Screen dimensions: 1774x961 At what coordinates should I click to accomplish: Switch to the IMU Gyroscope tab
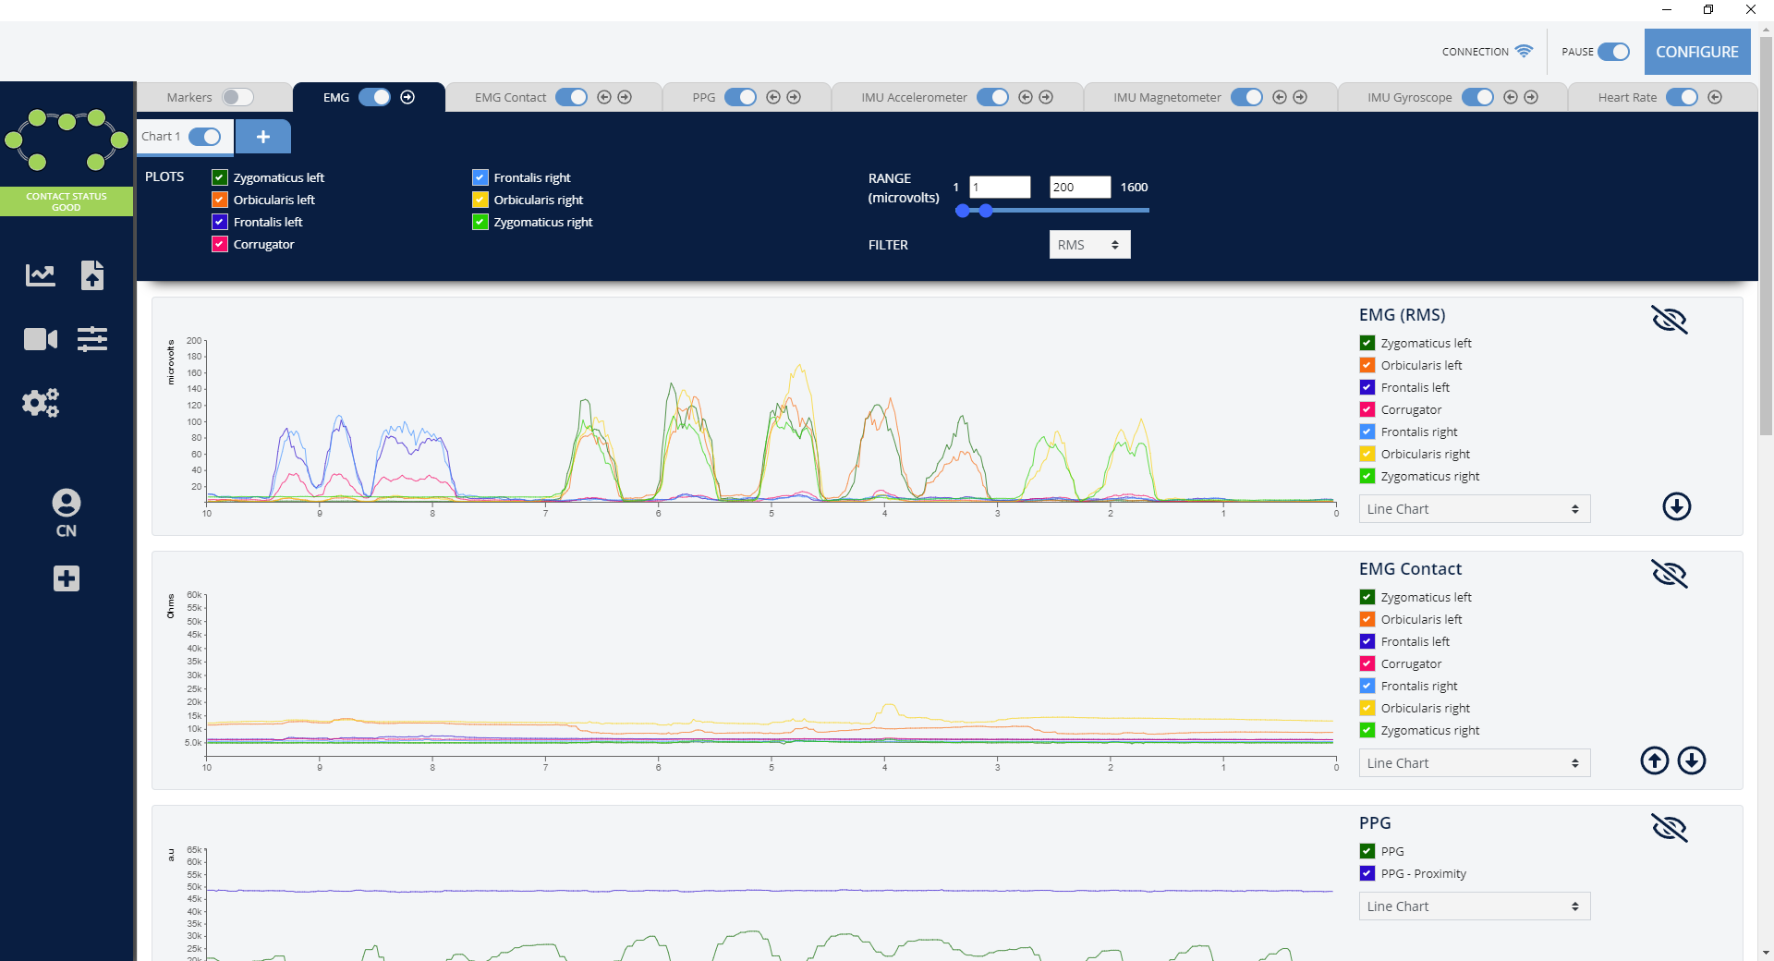point(1410,97)
